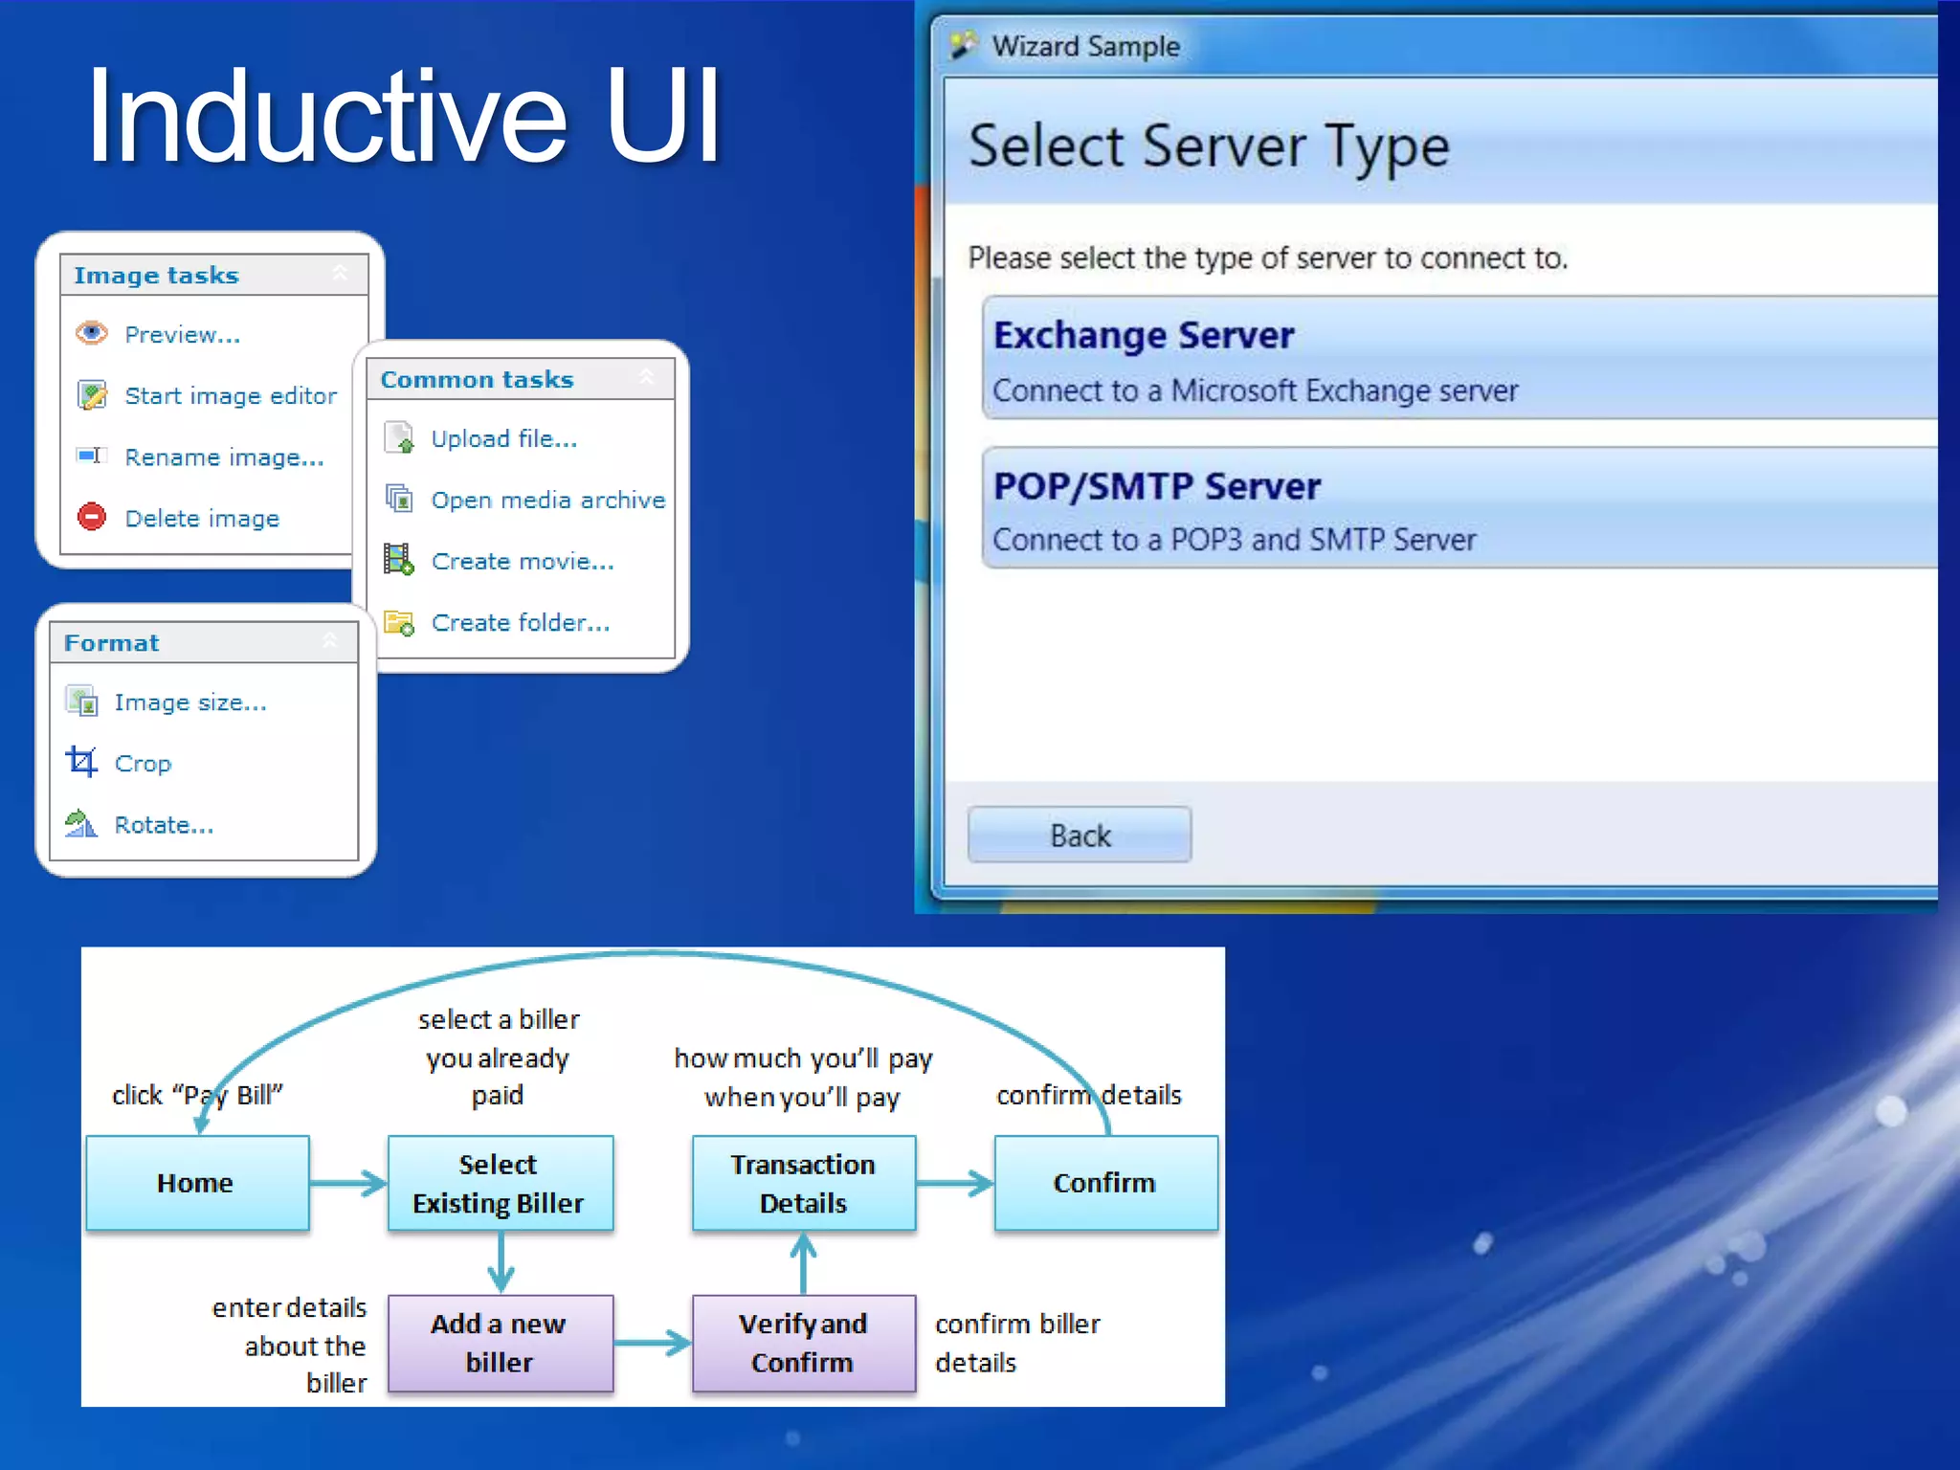Click the Rotate icon in Format panel
Viewport: 1960px width, 1470px height.
point(81,824)
